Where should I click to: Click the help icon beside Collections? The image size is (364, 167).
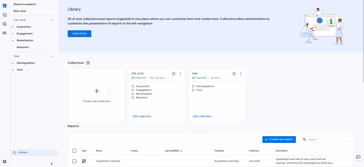click(x=88, y=63)
